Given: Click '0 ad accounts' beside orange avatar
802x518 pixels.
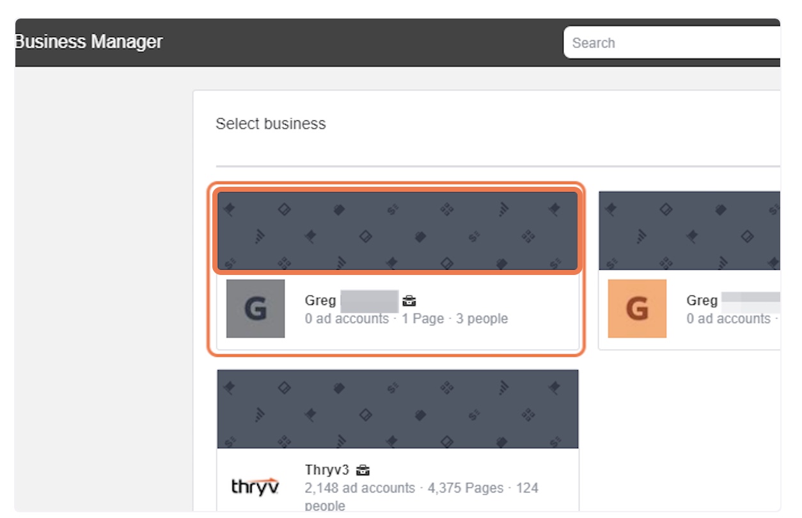Looking at the screenshot, I should click(x=728, y=318).
